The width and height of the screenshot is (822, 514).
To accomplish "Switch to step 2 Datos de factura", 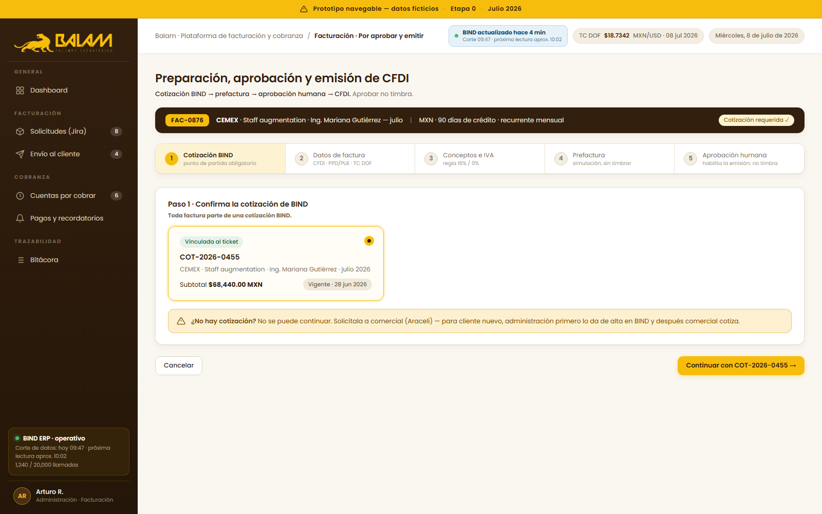I will tap(350, 159).
